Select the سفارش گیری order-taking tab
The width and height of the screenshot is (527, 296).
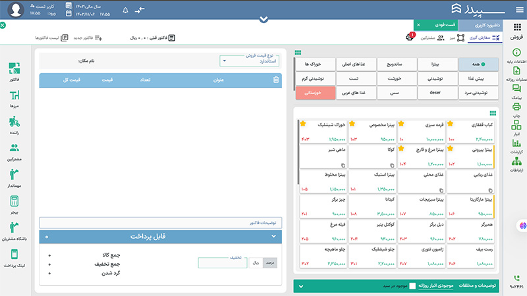pos(484,38)
